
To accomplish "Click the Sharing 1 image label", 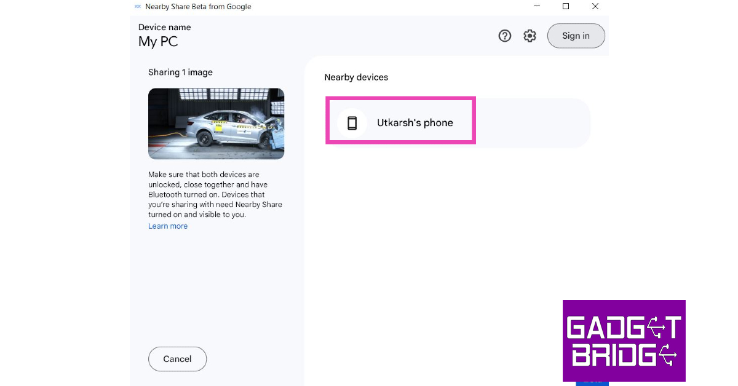I will 180,73.
